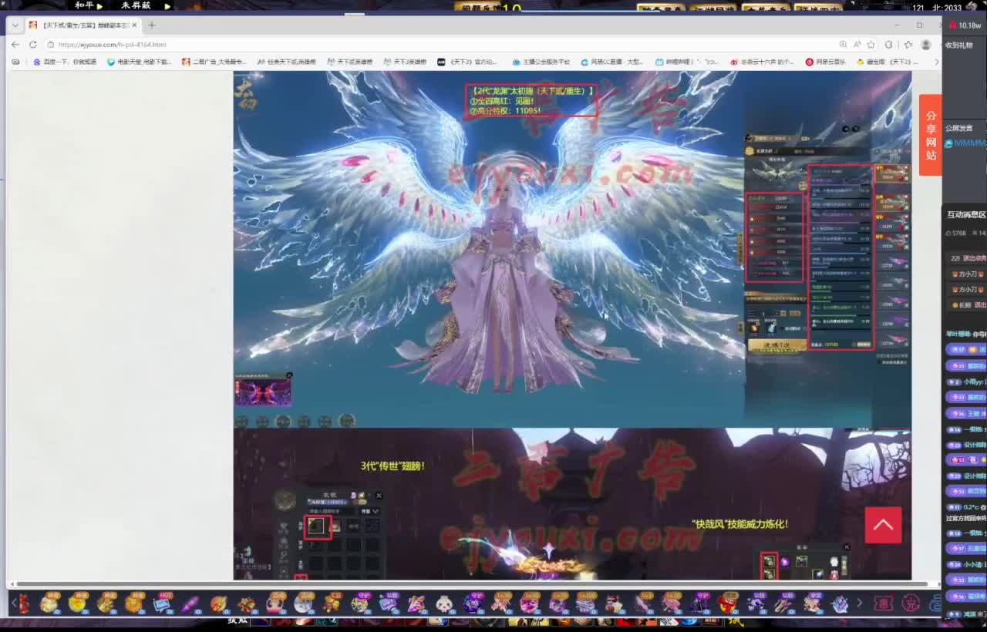This screenshot has width=987, height=632.
Task: Maximize the browser window
Action: click(919, 25)
